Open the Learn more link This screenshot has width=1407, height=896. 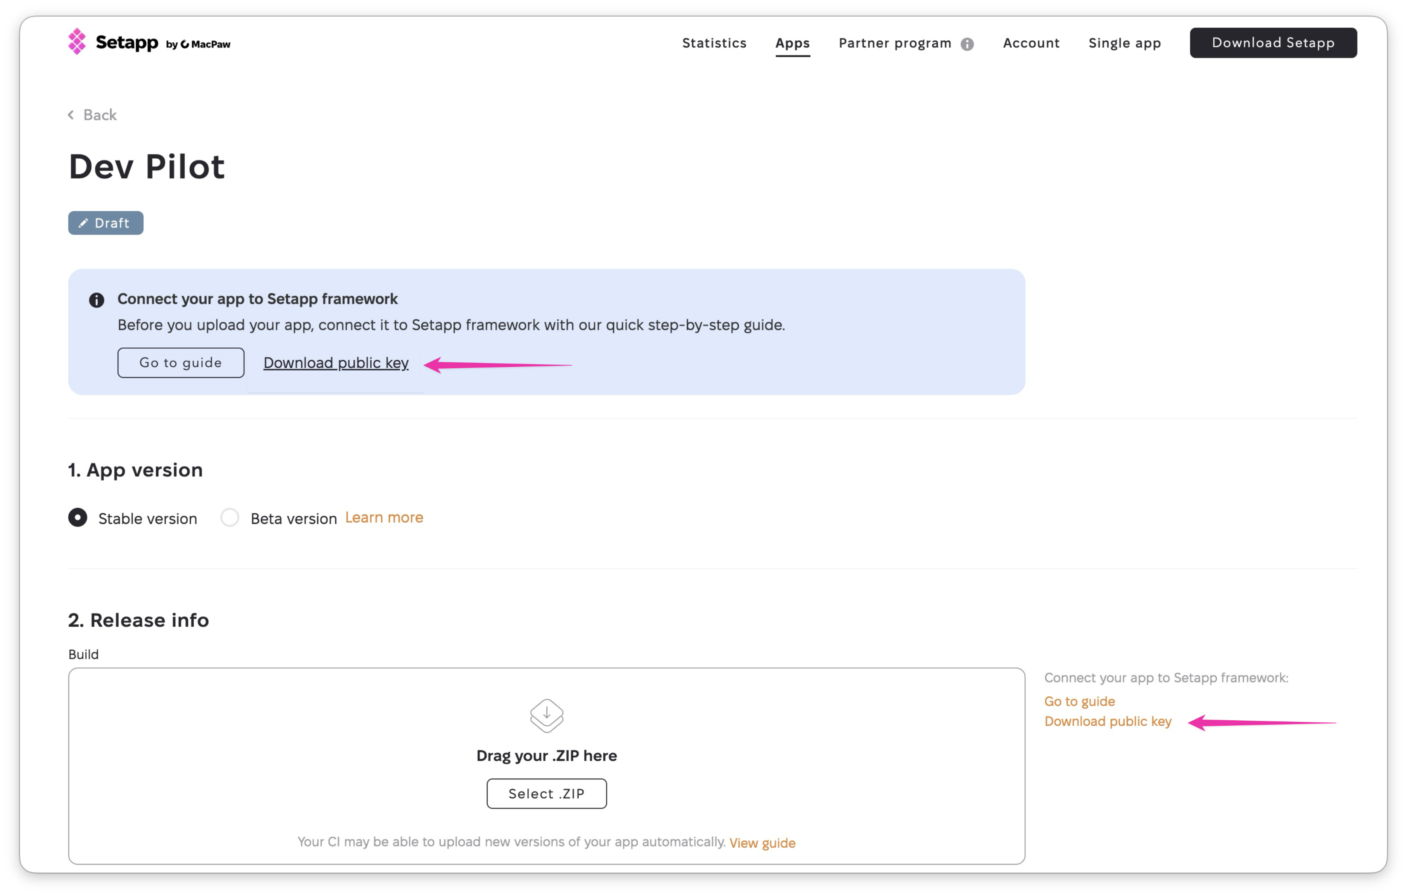[x=384, y=517]
